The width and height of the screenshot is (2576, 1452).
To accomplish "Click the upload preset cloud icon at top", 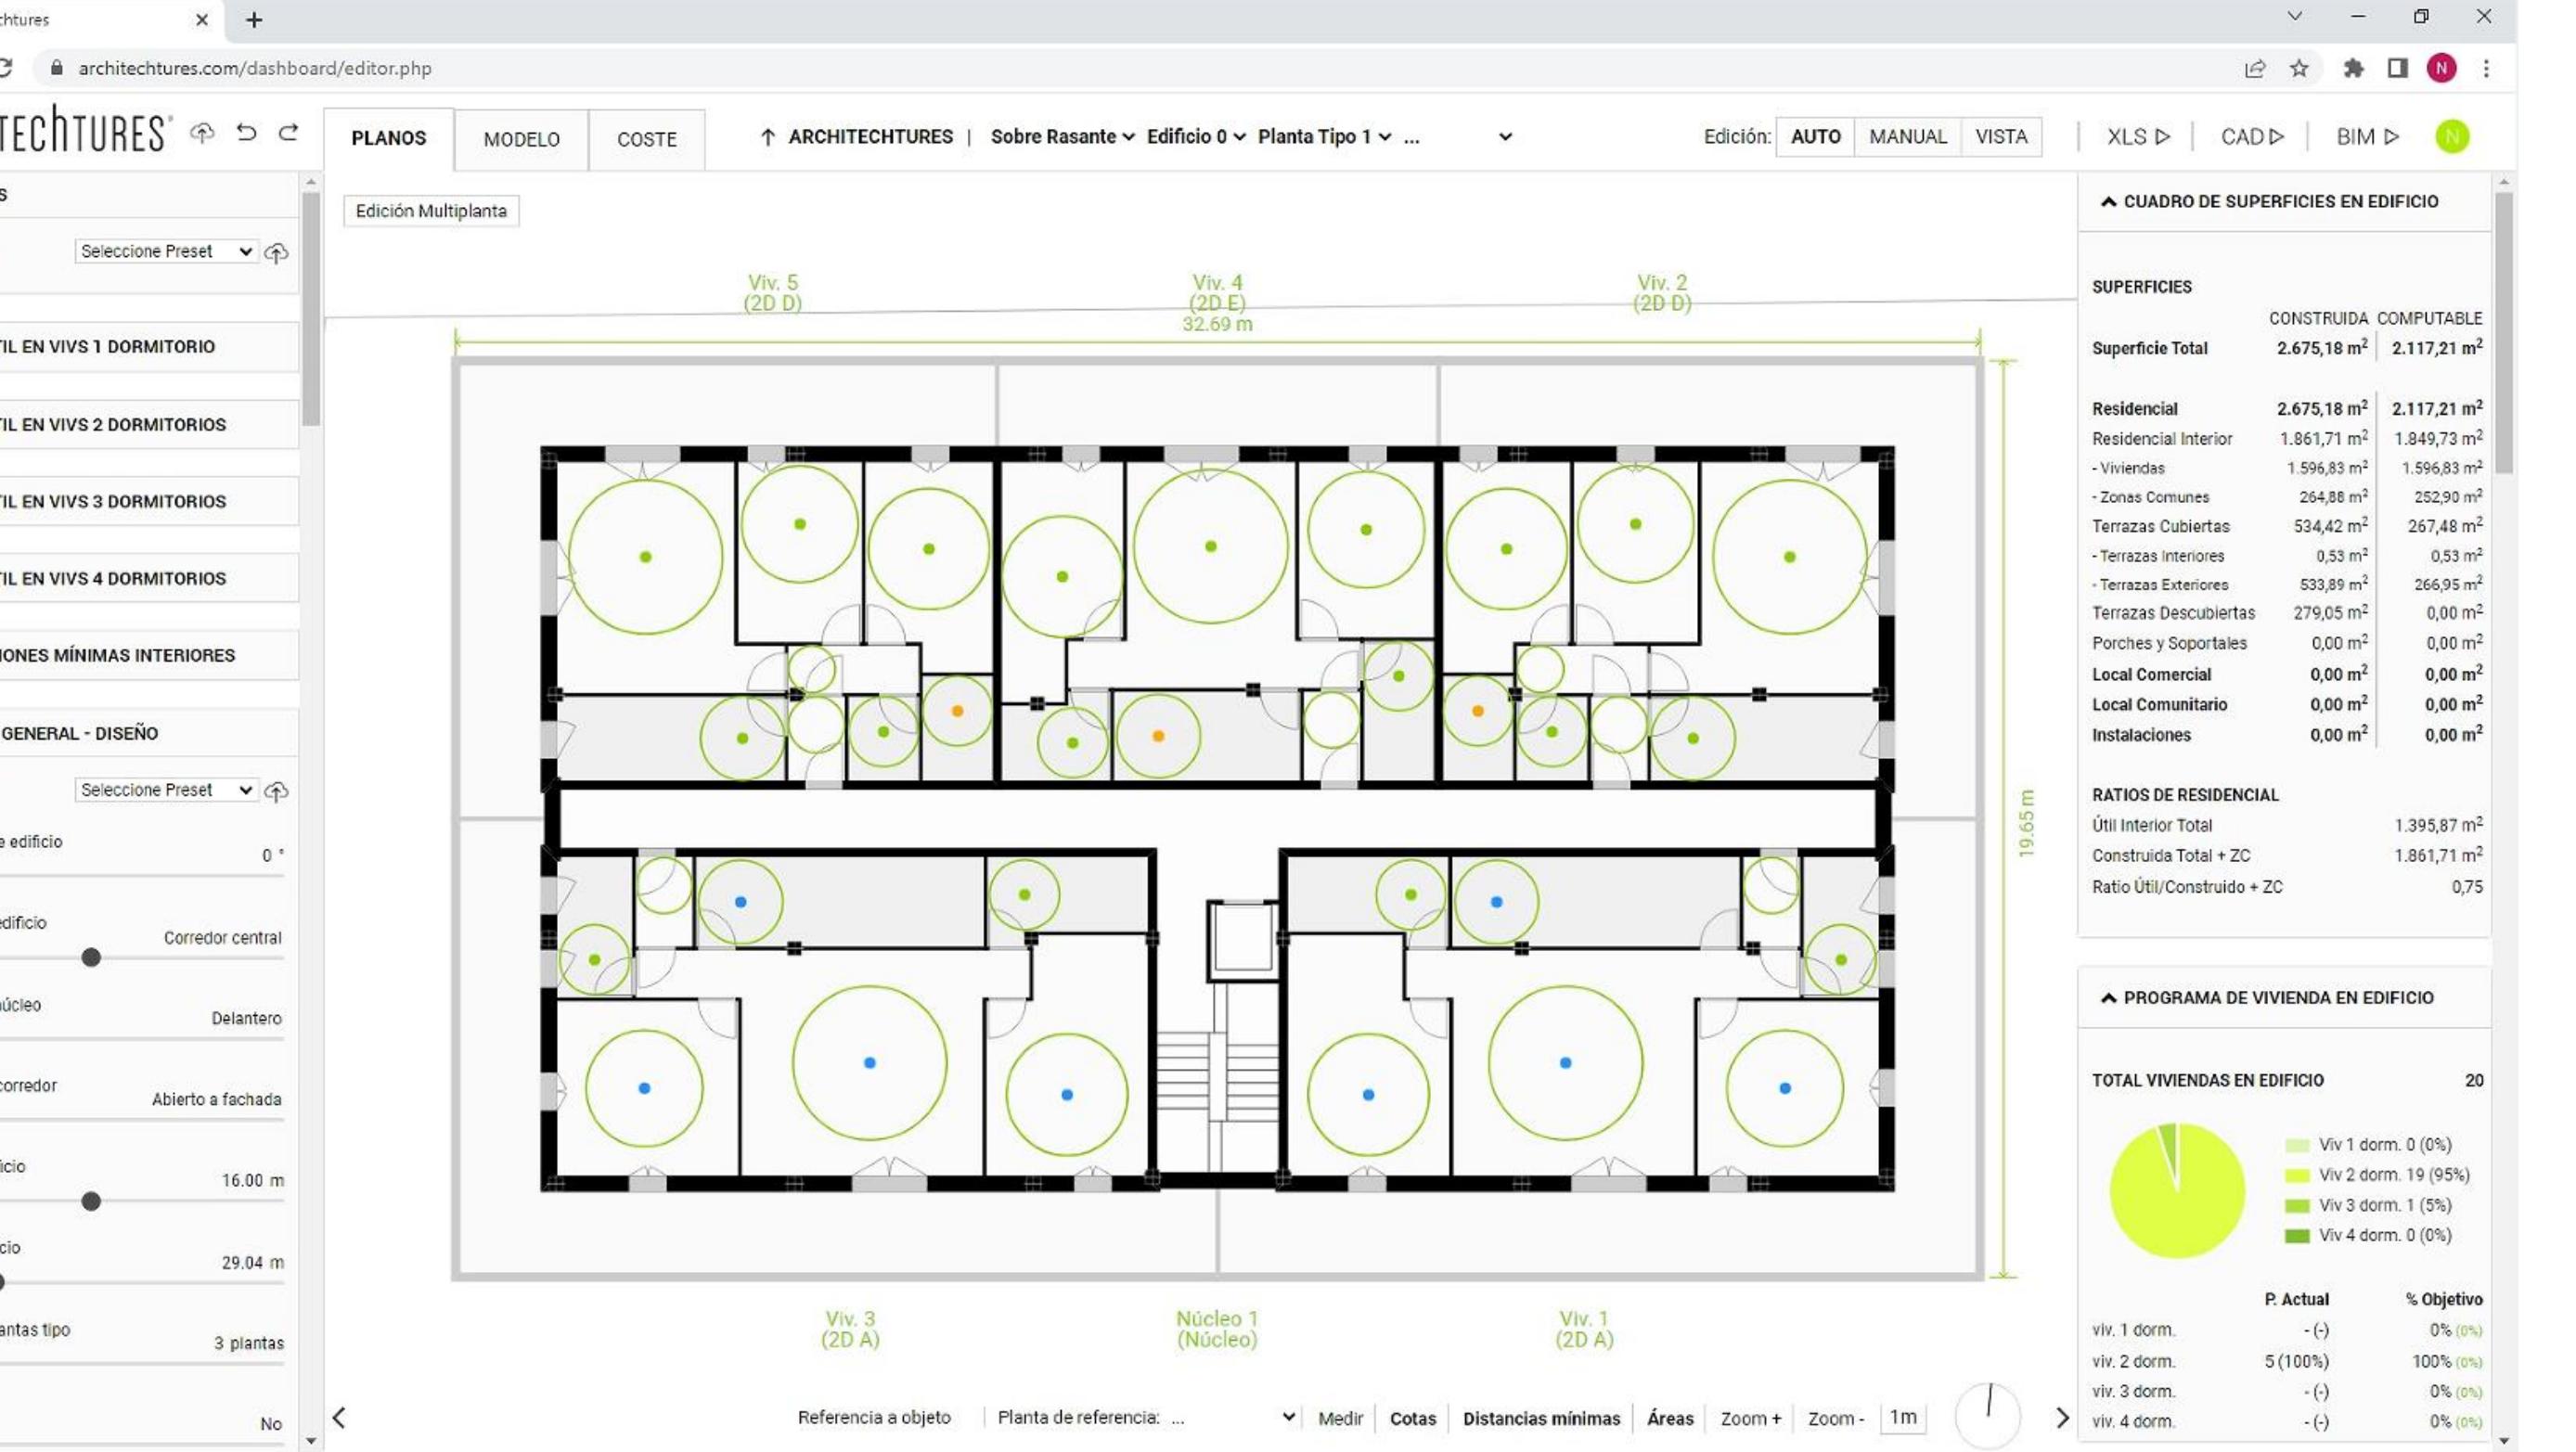I will tap(276, 252).
